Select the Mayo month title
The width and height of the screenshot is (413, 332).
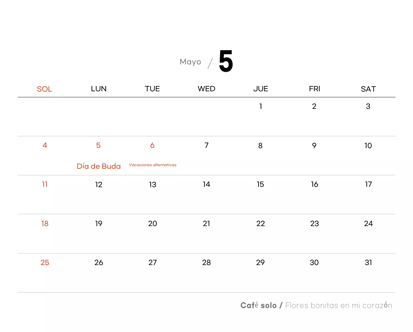point(190,62)
